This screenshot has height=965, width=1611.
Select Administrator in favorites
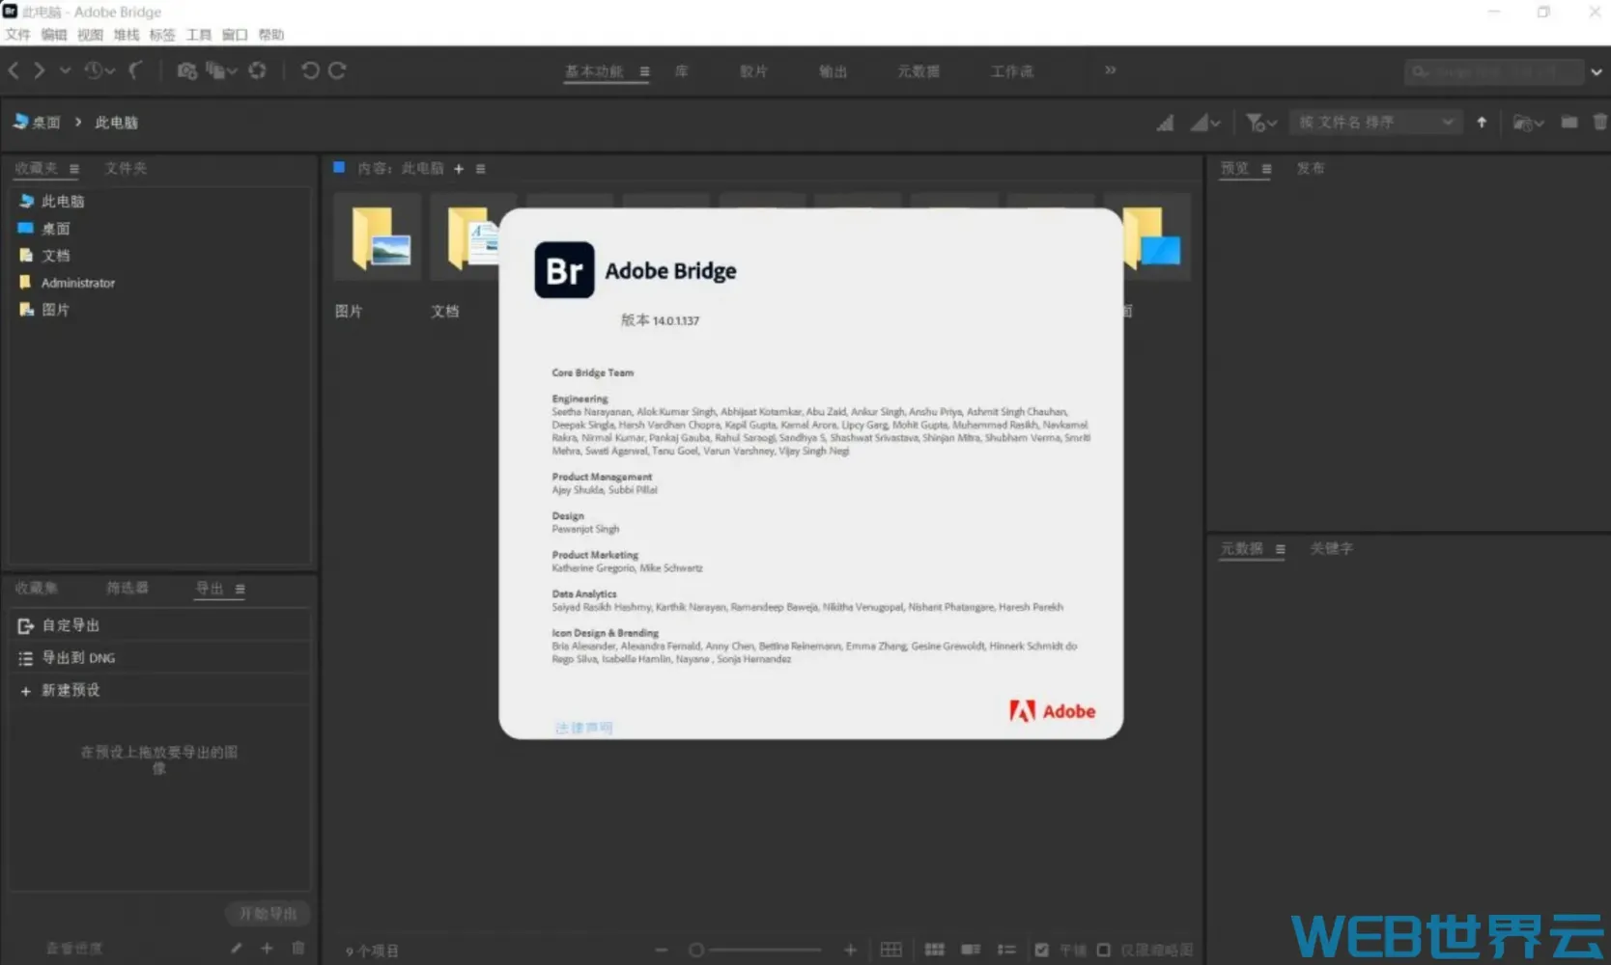(78, 283)
